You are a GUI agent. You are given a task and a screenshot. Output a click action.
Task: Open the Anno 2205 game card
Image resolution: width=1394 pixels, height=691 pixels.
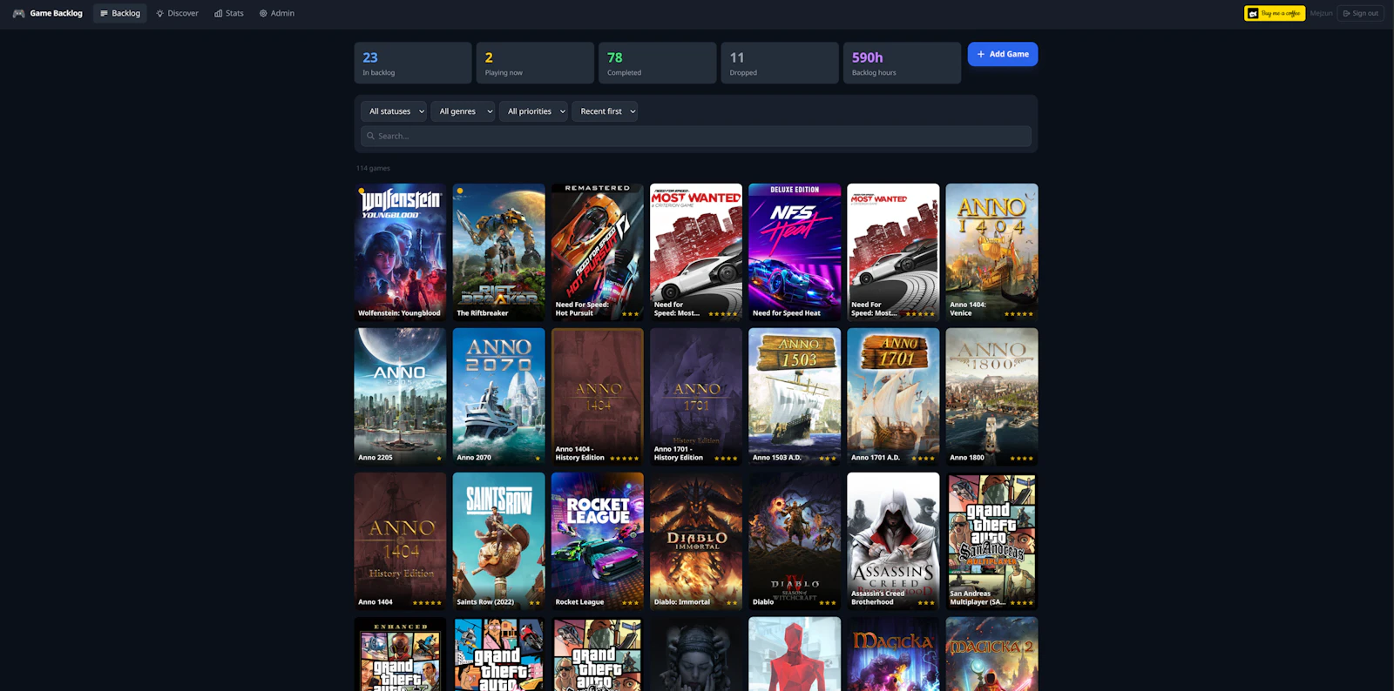(400, 396)
